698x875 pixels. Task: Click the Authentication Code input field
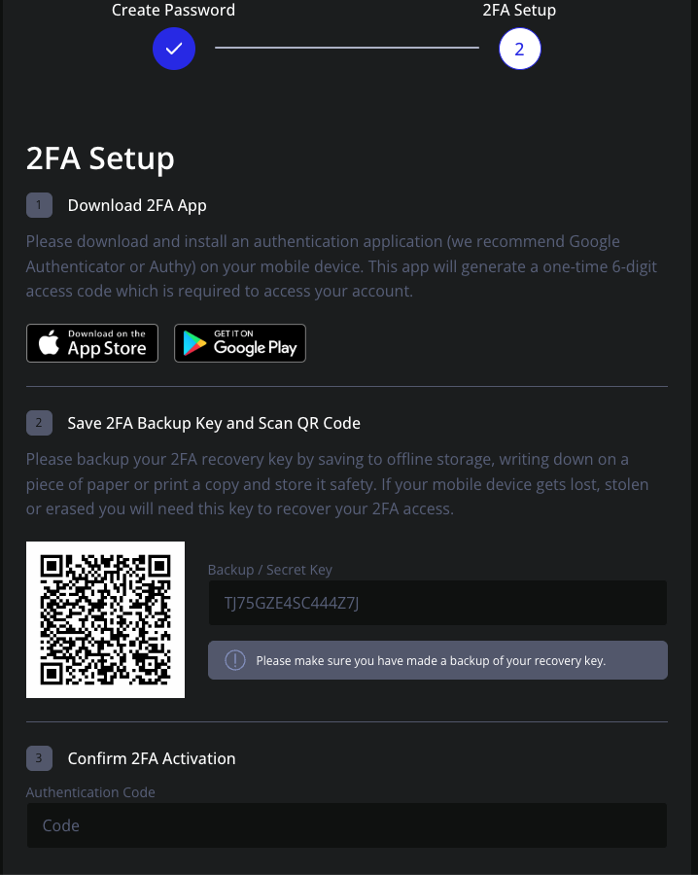[346, 824]
